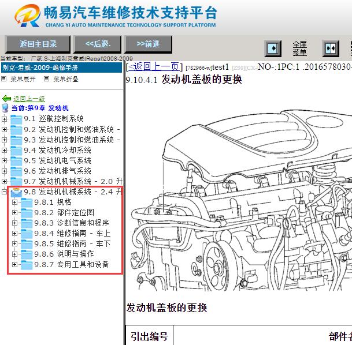Click the 9.8.1 规格 folder icon
The width and height of the screenshot is (352, 345).
pyautogui.click(x=27, y=202)
